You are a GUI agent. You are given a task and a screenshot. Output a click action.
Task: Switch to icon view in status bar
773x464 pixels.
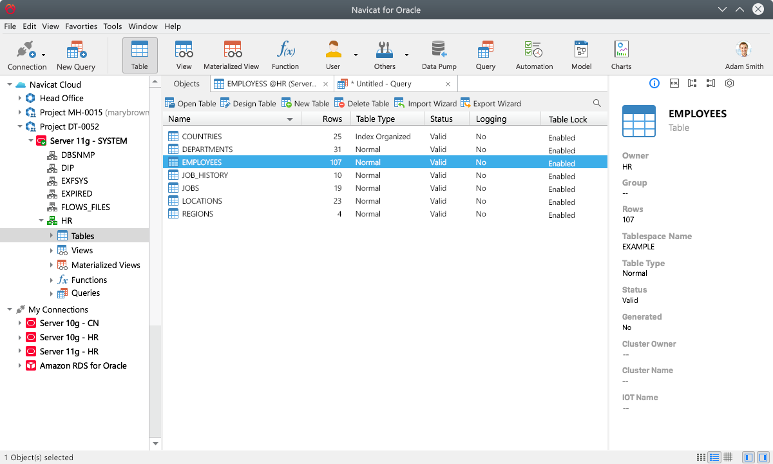(x=701, y=458)
